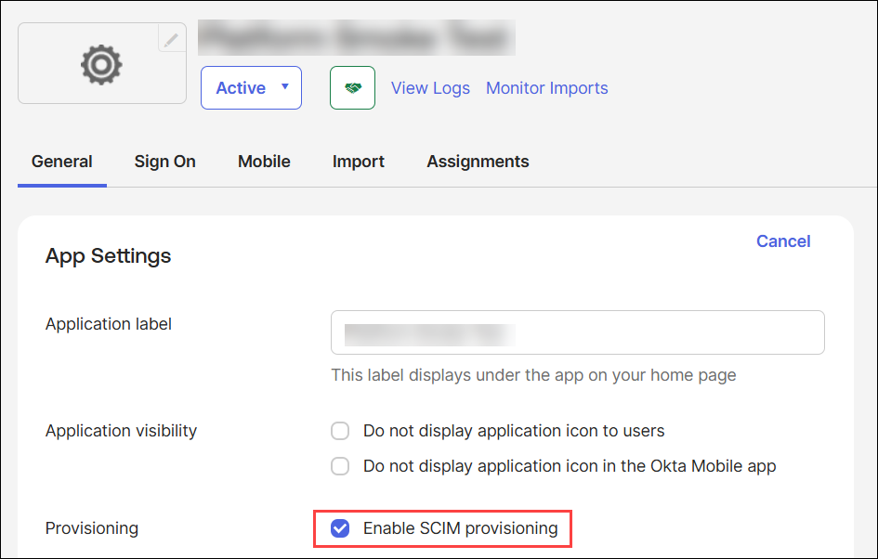The image size is (878, 559).
Task: Select the General tab
Action: (61, 162)
